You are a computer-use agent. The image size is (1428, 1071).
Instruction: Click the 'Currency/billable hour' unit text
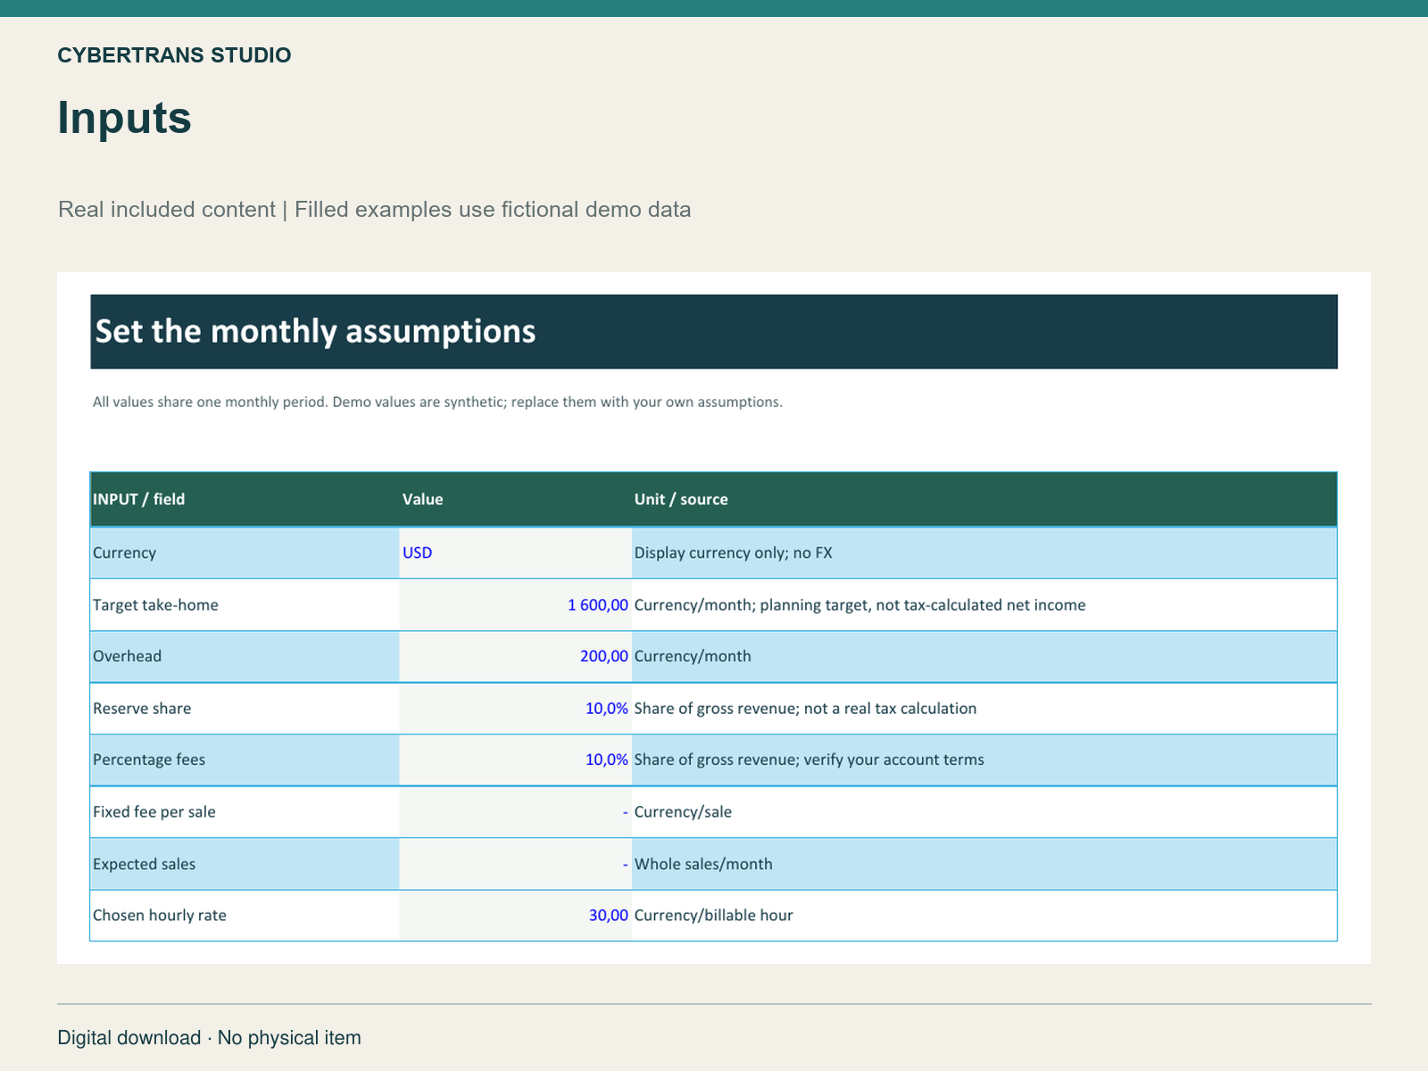(x=713, y=916)
